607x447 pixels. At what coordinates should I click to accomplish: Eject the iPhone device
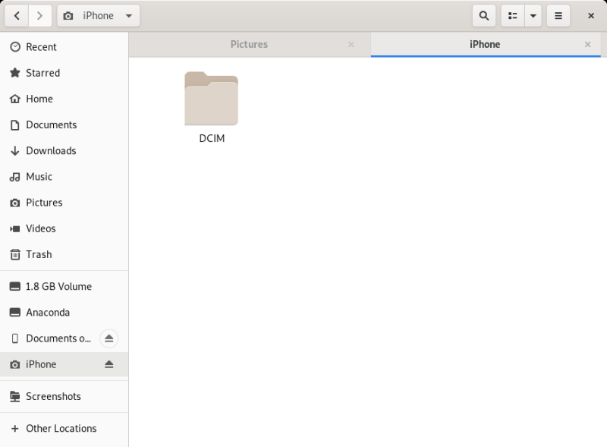[109, 364]
